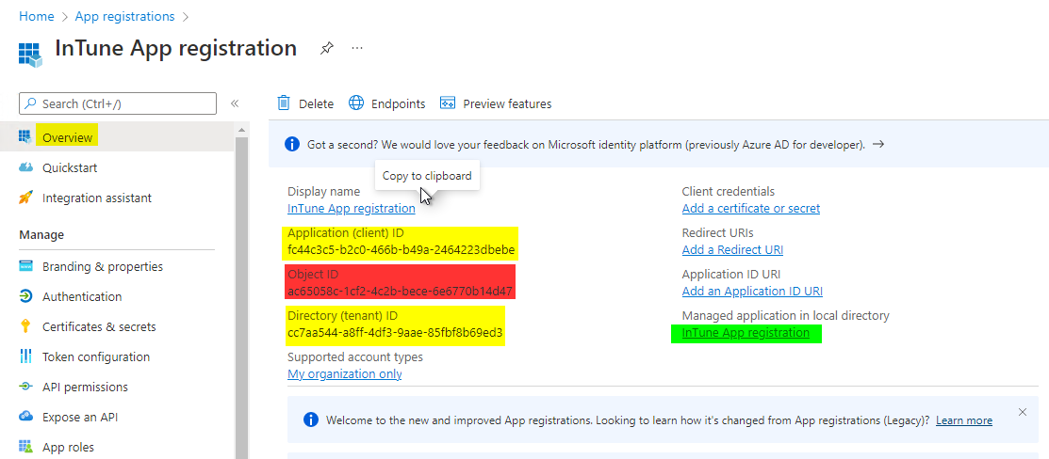The image size is (1049, 459).
Task: Click the Integration assistant rocket icon
Action: (x=25, y=198)
